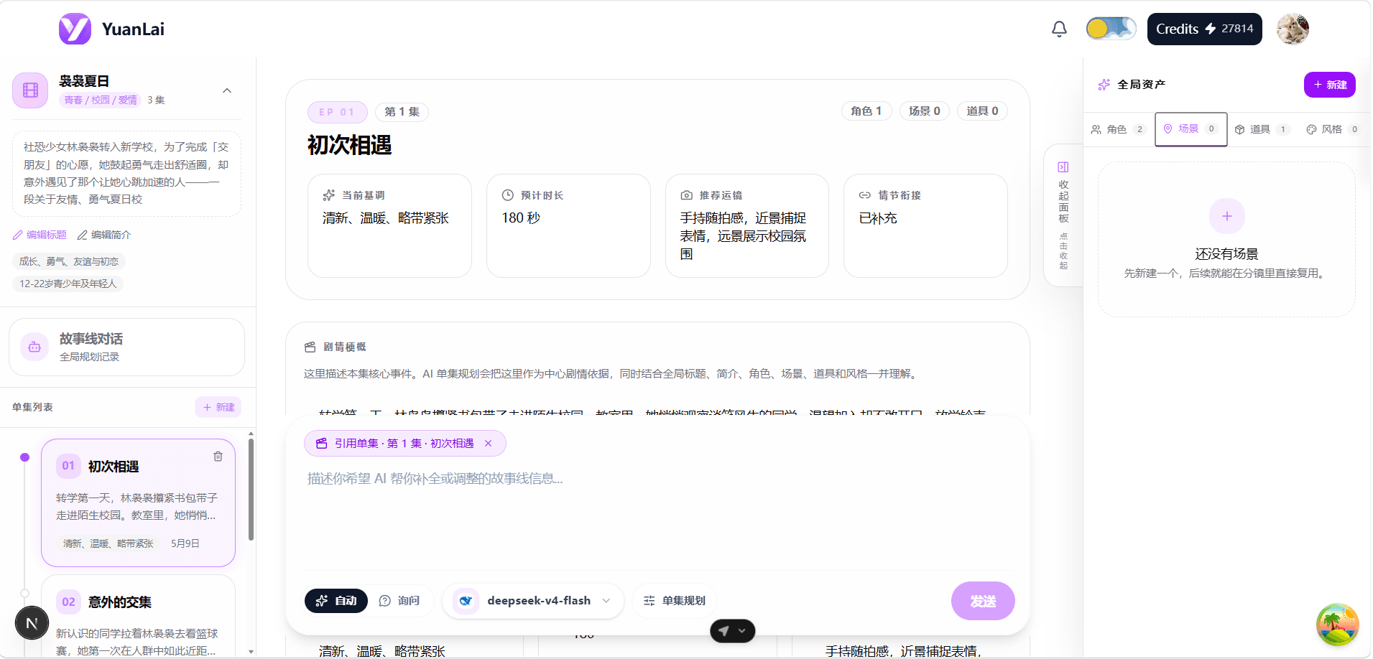Open the 预计时长 180 秒 card
Screen dimensions: 1373x659
pyautogui.click(x=568, y=225)
